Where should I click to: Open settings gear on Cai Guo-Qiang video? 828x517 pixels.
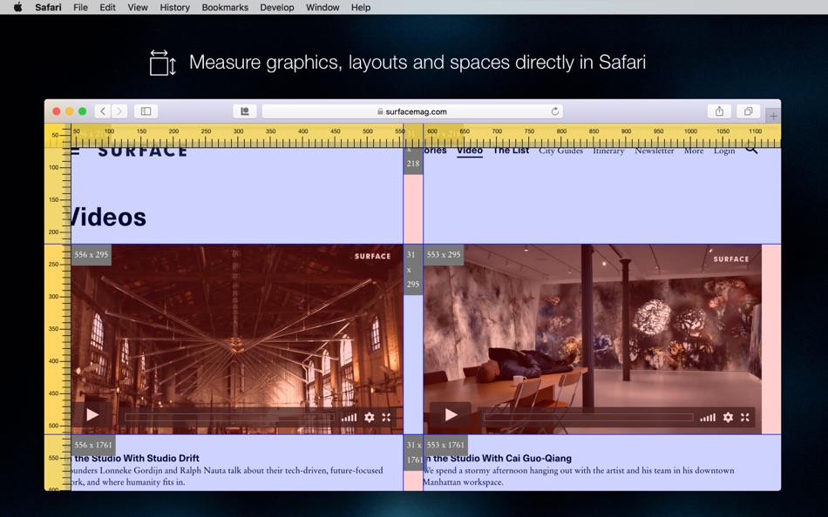coord(728,417)
